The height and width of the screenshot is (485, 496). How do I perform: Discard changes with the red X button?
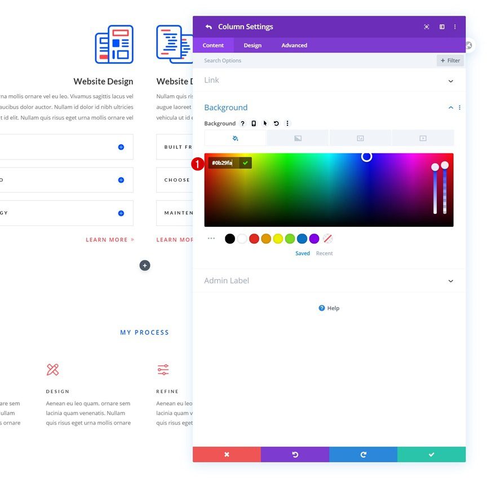227,455
